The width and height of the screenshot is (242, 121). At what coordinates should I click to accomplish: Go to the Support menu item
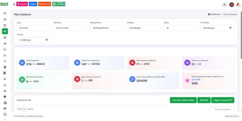pos(33,4)
